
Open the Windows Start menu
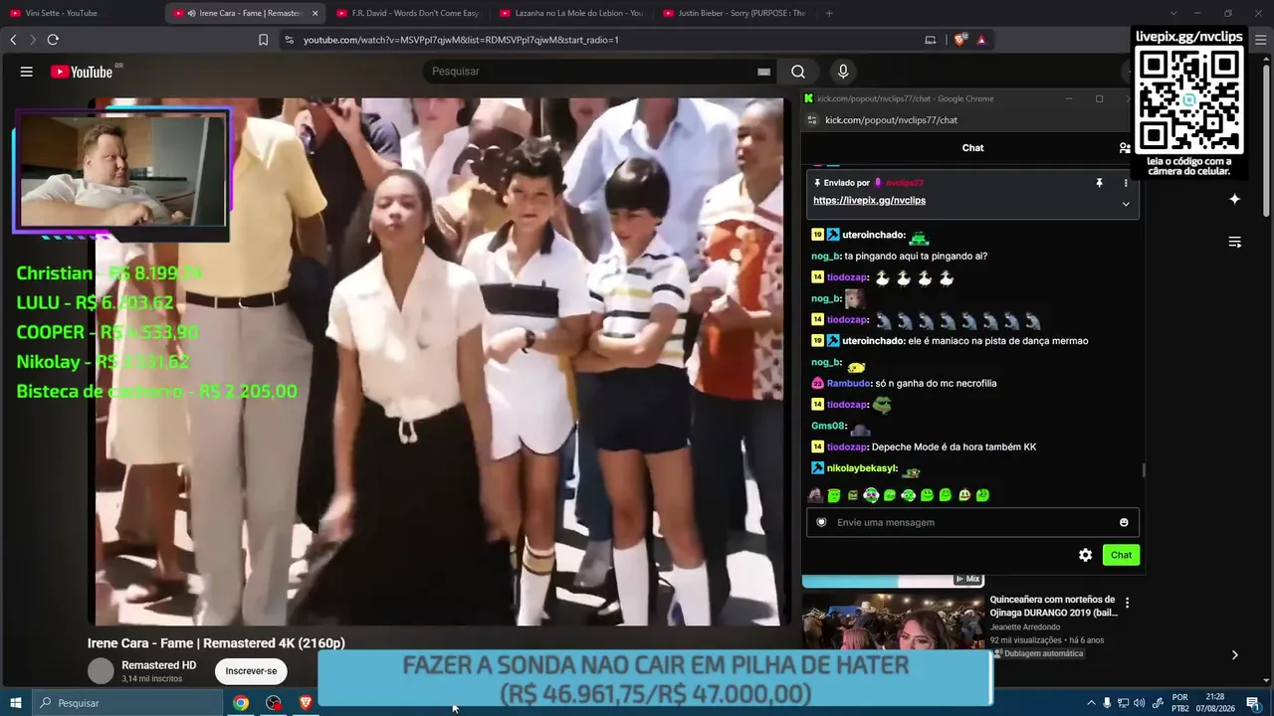pyautogui.click(x=15, y=703)
